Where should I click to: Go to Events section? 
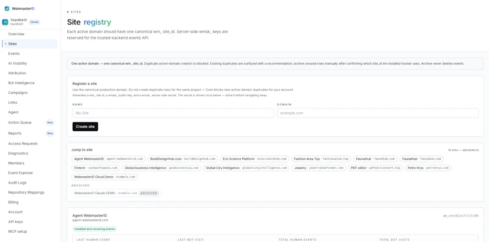[13, 54]
